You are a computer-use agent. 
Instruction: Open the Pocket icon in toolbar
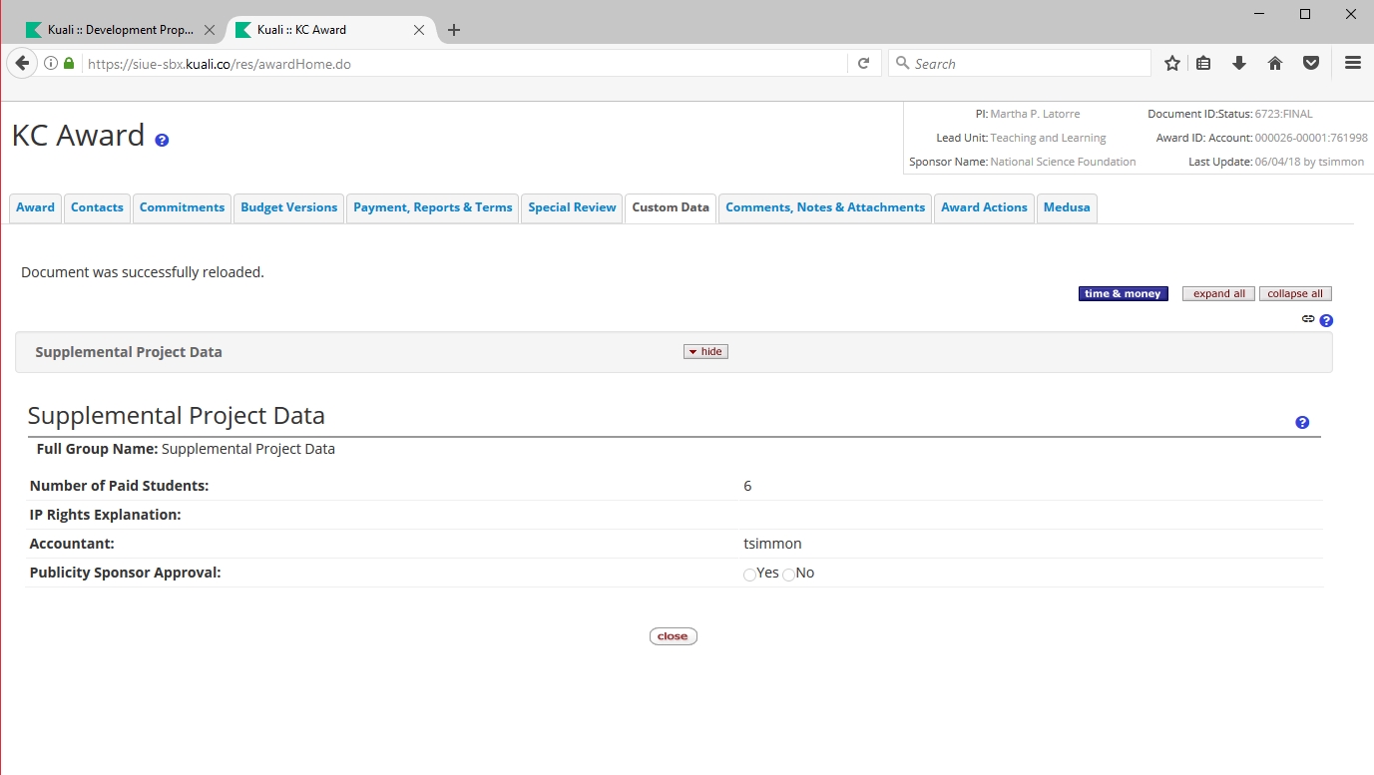coord(1311,64)
